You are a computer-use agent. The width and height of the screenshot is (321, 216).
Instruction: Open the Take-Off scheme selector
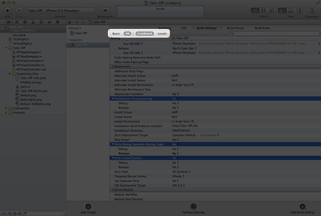60,11
